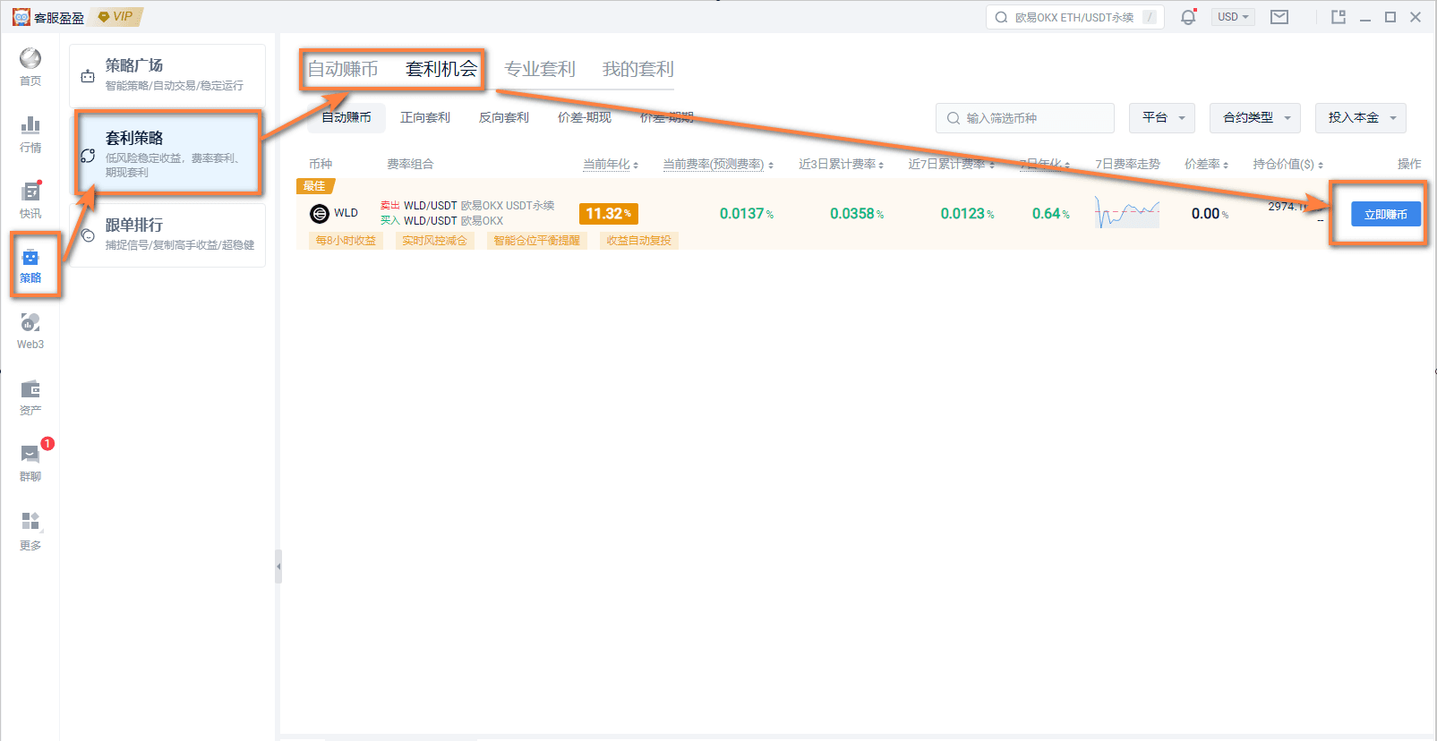Open the 投入本金 principal dropdown

(x=1361, y=117)
